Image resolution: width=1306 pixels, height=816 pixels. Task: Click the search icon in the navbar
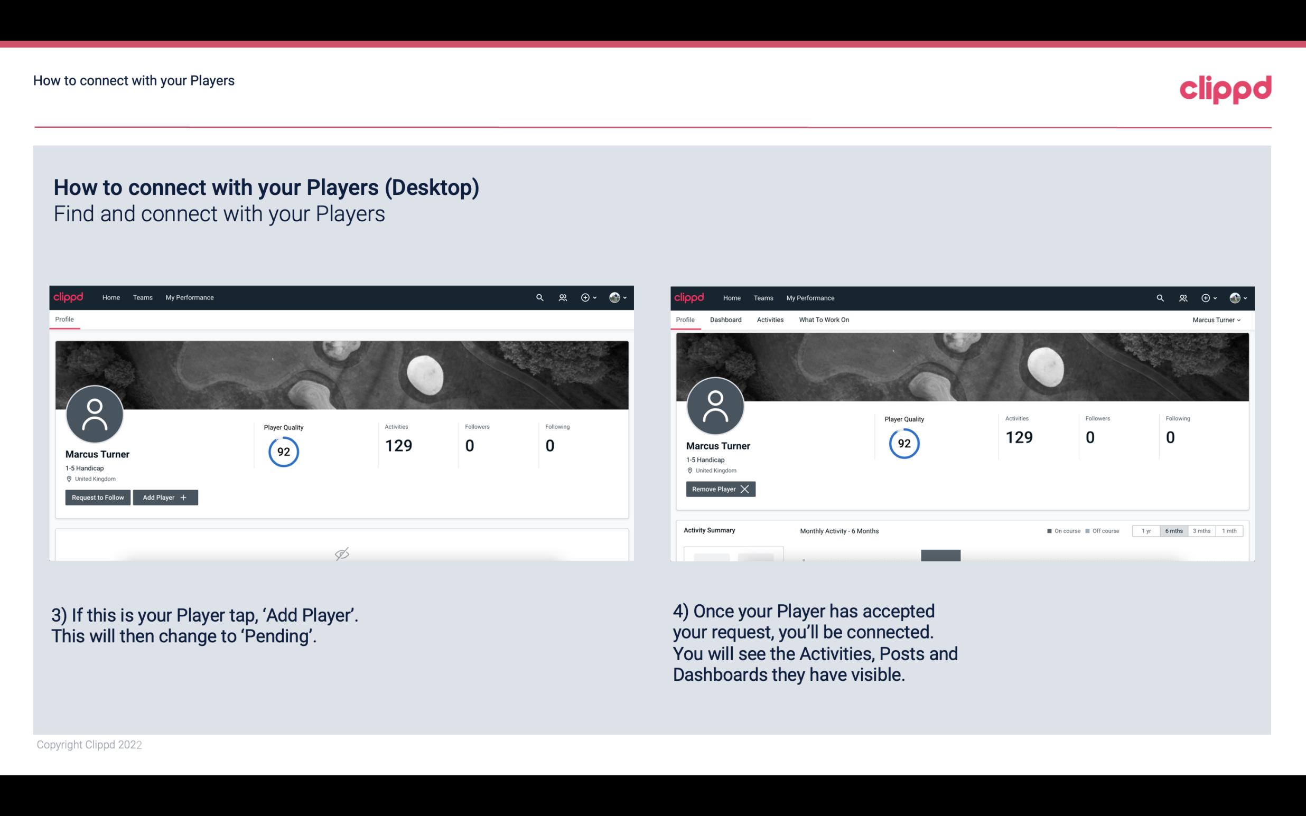(539, 298)
